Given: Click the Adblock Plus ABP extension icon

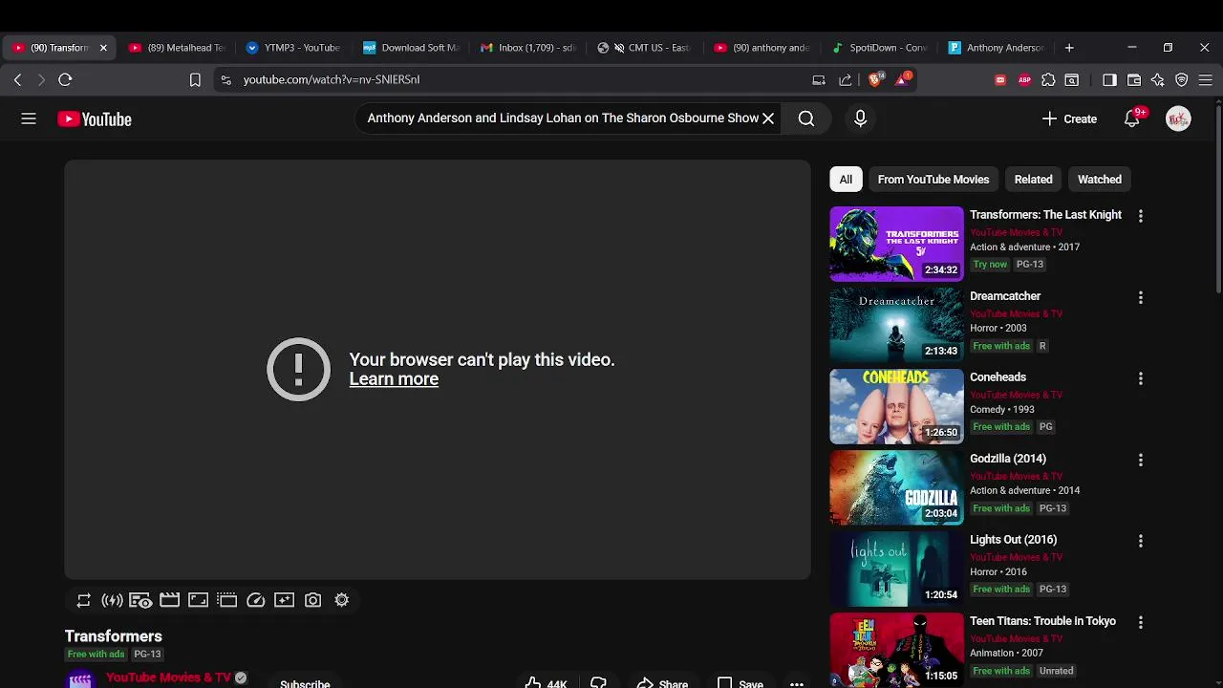Looking at the screenshot, I should (1024, 80).
